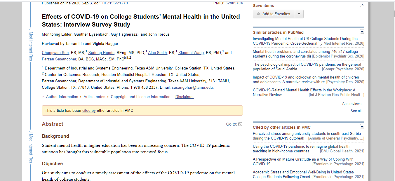Click the sasangohar@tamu.edu email link
The width and height of the screenshot is (395, 181).
click(x=192, y=88)
